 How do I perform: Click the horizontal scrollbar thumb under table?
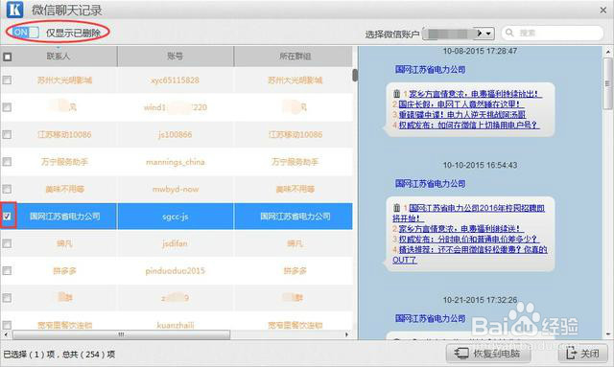(x=121, y=334)
